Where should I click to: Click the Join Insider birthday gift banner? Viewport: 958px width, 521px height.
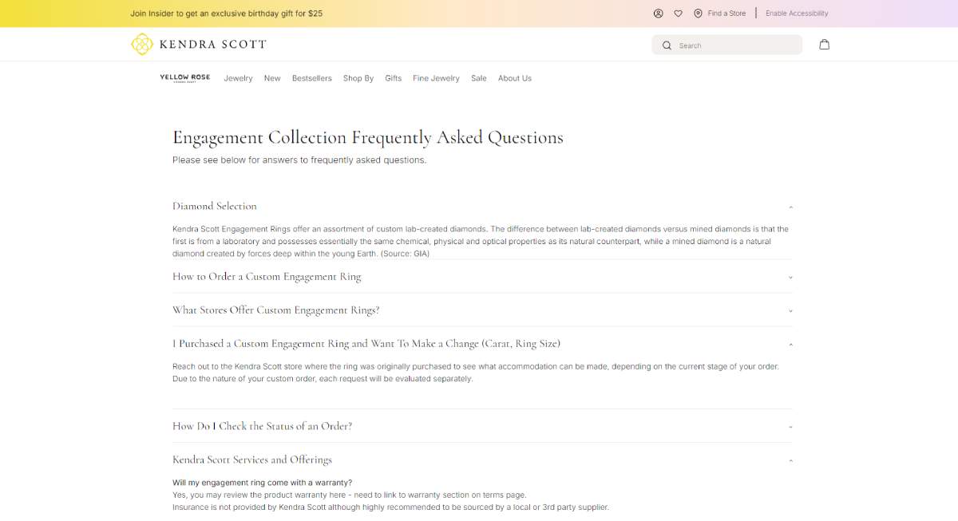tap(226, 14)
